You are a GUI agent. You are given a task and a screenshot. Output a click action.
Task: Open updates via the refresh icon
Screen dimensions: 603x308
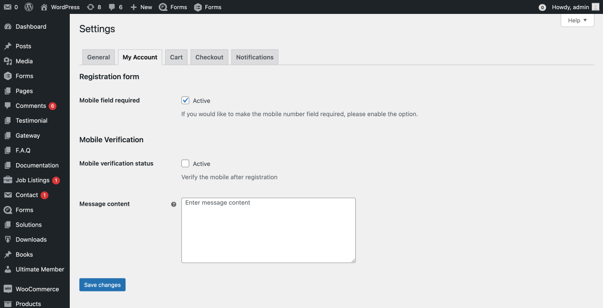click(91, 7)
